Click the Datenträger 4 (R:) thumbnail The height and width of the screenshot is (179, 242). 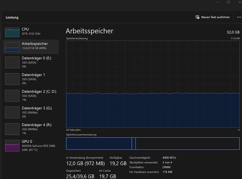coord(12,129)
